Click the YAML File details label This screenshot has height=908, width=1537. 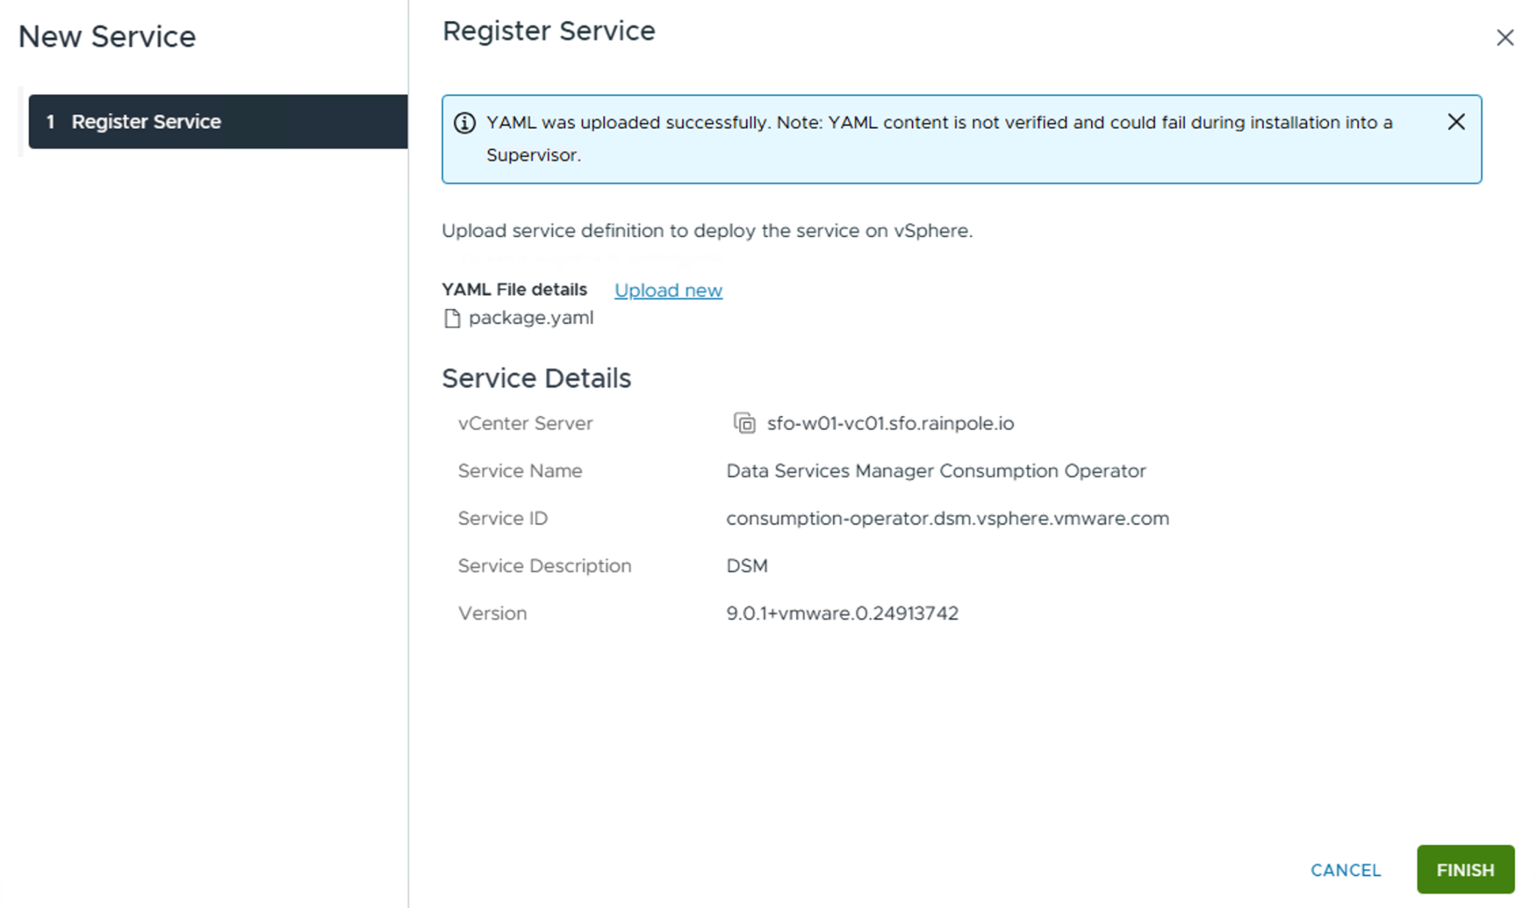coord(514,289)
